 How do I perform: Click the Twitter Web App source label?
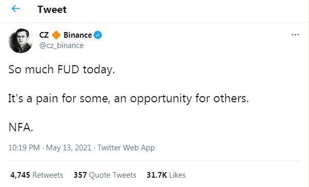pos(126,148)
